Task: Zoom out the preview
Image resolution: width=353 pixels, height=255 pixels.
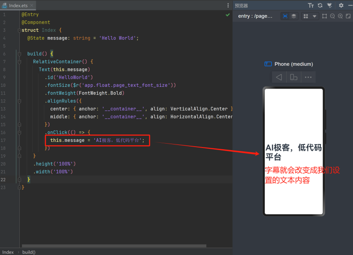Action: 332,16
